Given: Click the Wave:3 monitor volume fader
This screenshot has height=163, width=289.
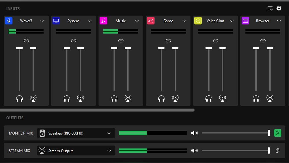Looking at the screenshot, I should (19, 69).
